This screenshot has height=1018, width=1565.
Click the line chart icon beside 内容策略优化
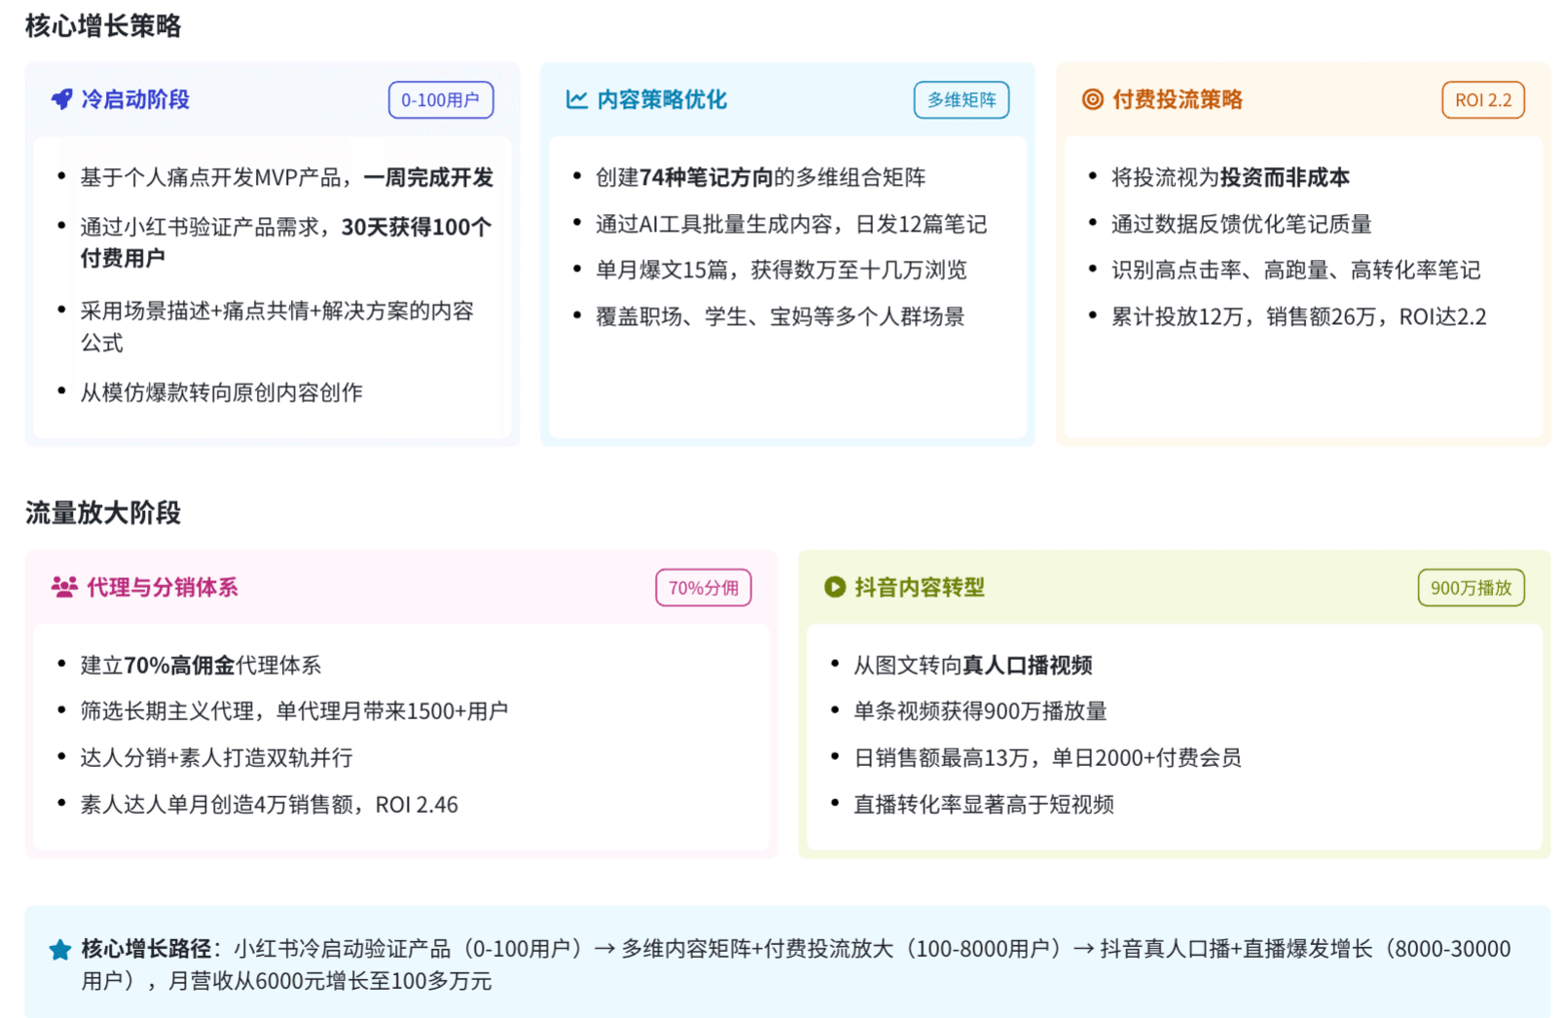click(577, 99)
